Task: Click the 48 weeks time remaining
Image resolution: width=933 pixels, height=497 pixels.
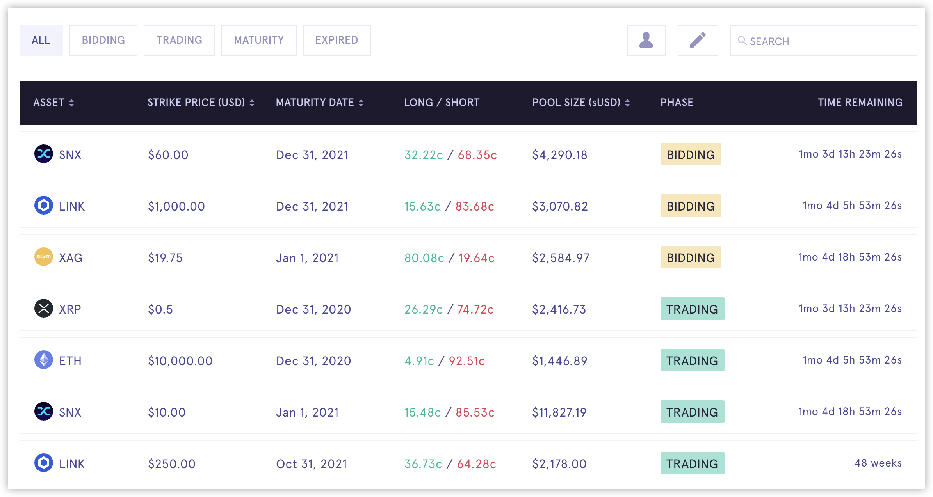Action: pos(878,463)
